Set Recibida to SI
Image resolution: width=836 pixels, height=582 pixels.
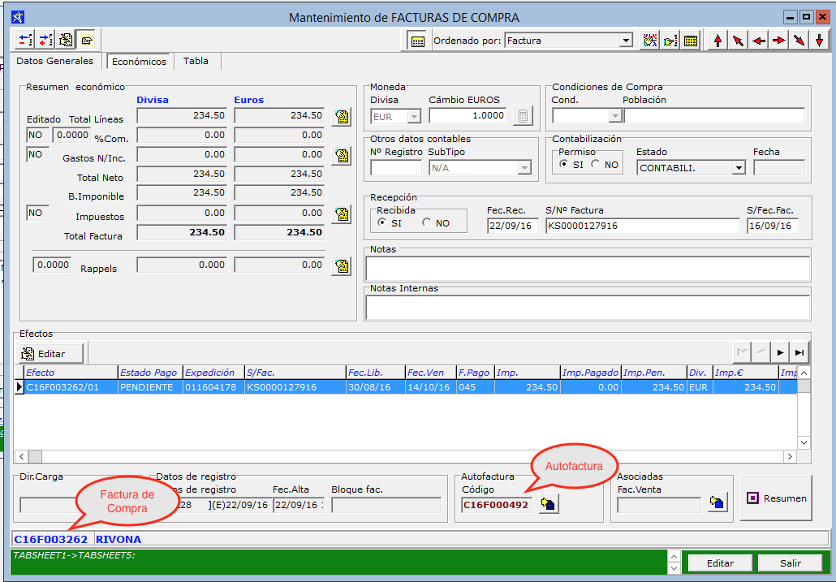(x=382, y=222)
